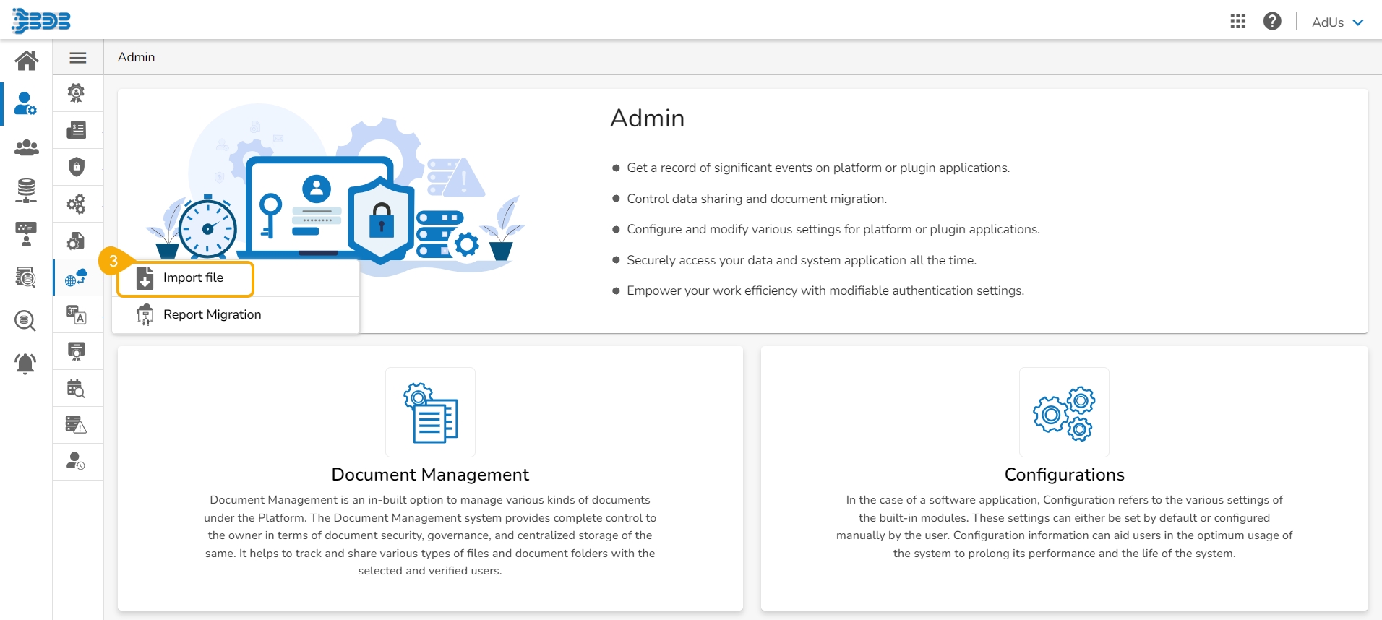Click the Configurations gears card icon
This screenshot has height=620, width=1382.
click(1064, 413)
